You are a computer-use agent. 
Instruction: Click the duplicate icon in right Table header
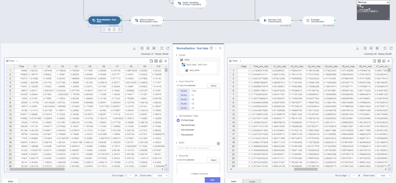pyautogui.click(x=384, y=61)
